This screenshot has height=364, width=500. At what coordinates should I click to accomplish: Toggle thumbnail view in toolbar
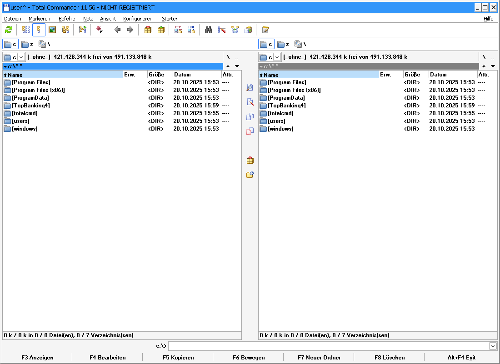(x=52, y=30)
